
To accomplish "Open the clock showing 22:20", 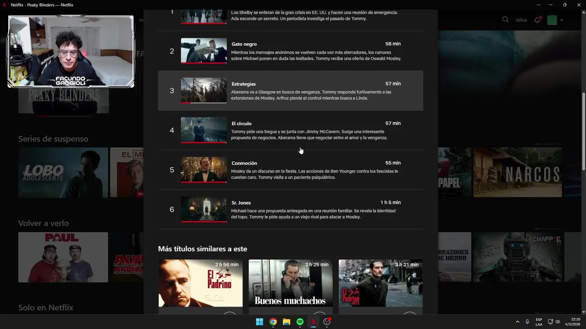I will tap(573, 322).
